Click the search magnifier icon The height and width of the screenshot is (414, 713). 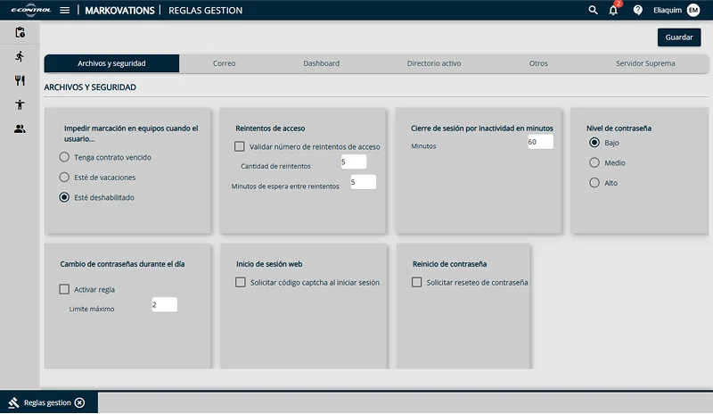[x=594, y=10]
